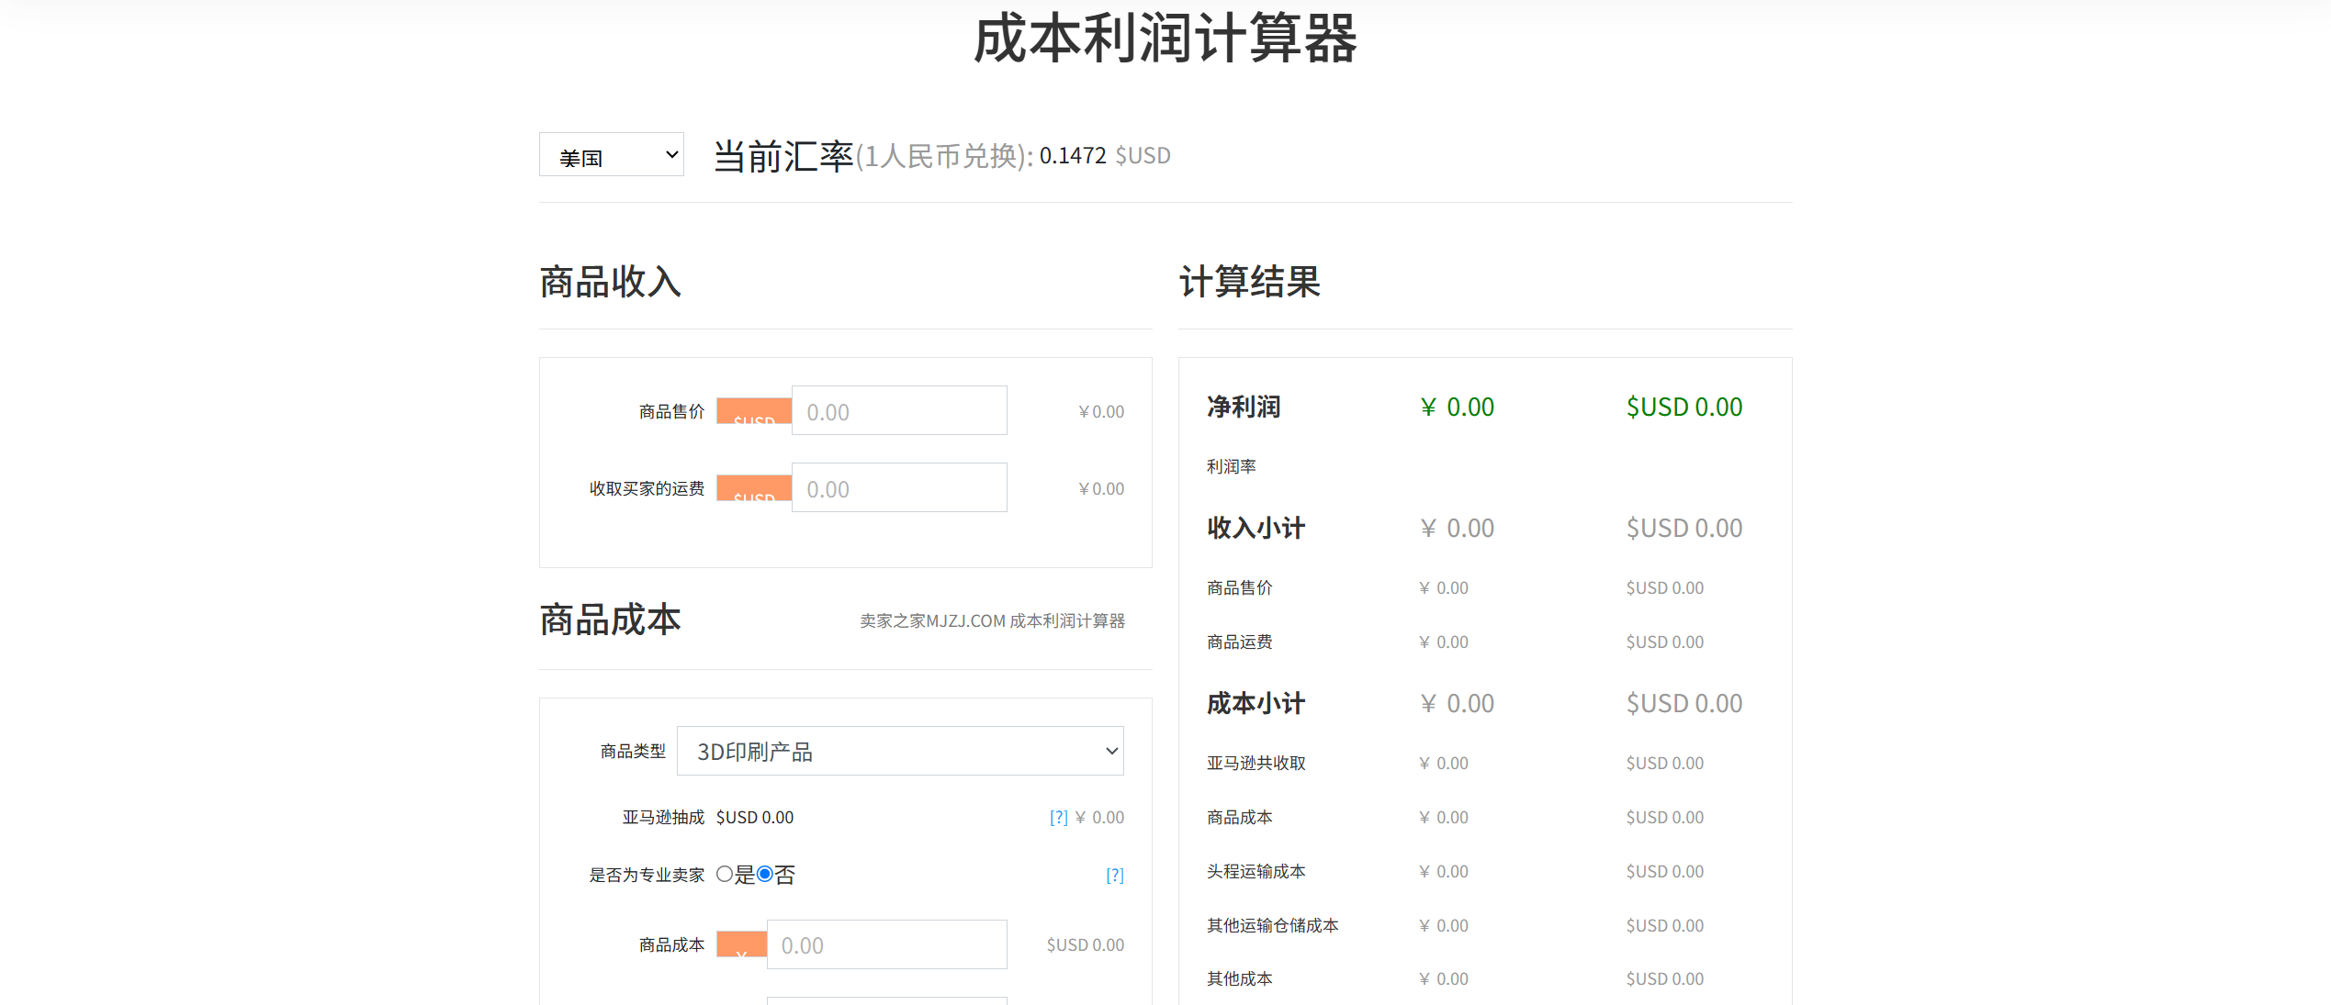Image resolution: width=2331 pixels, height=1005 pixels.
Task: Click the 成本小计 label
Action: tap(1256, 703)
